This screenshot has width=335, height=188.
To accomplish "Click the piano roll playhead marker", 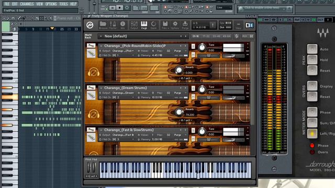I will [52, 28].
